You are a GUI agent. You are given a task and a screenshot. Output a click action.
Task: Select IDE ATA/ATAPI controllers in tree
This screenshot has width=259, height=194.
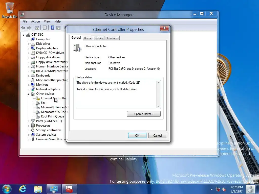[x=52, y=71]
